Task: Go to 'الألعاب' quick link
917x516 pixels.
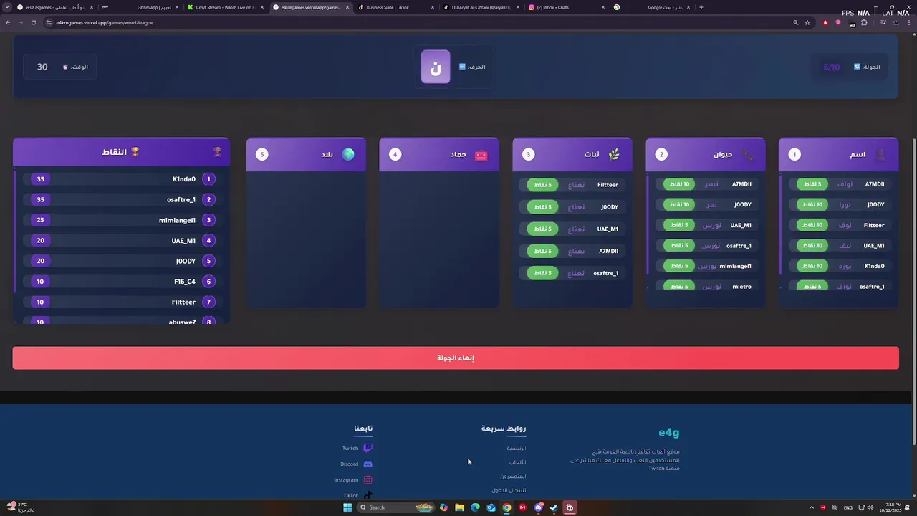Action: pos(518,462)
